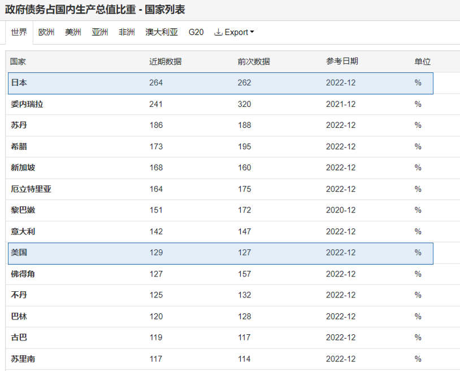
Task: Open the 美洲 region tab
Action: tap(73, 32)
